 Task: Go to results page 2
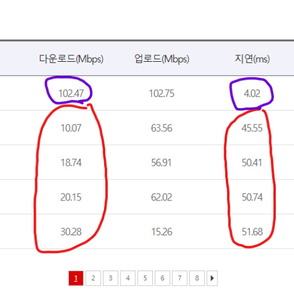93,278
